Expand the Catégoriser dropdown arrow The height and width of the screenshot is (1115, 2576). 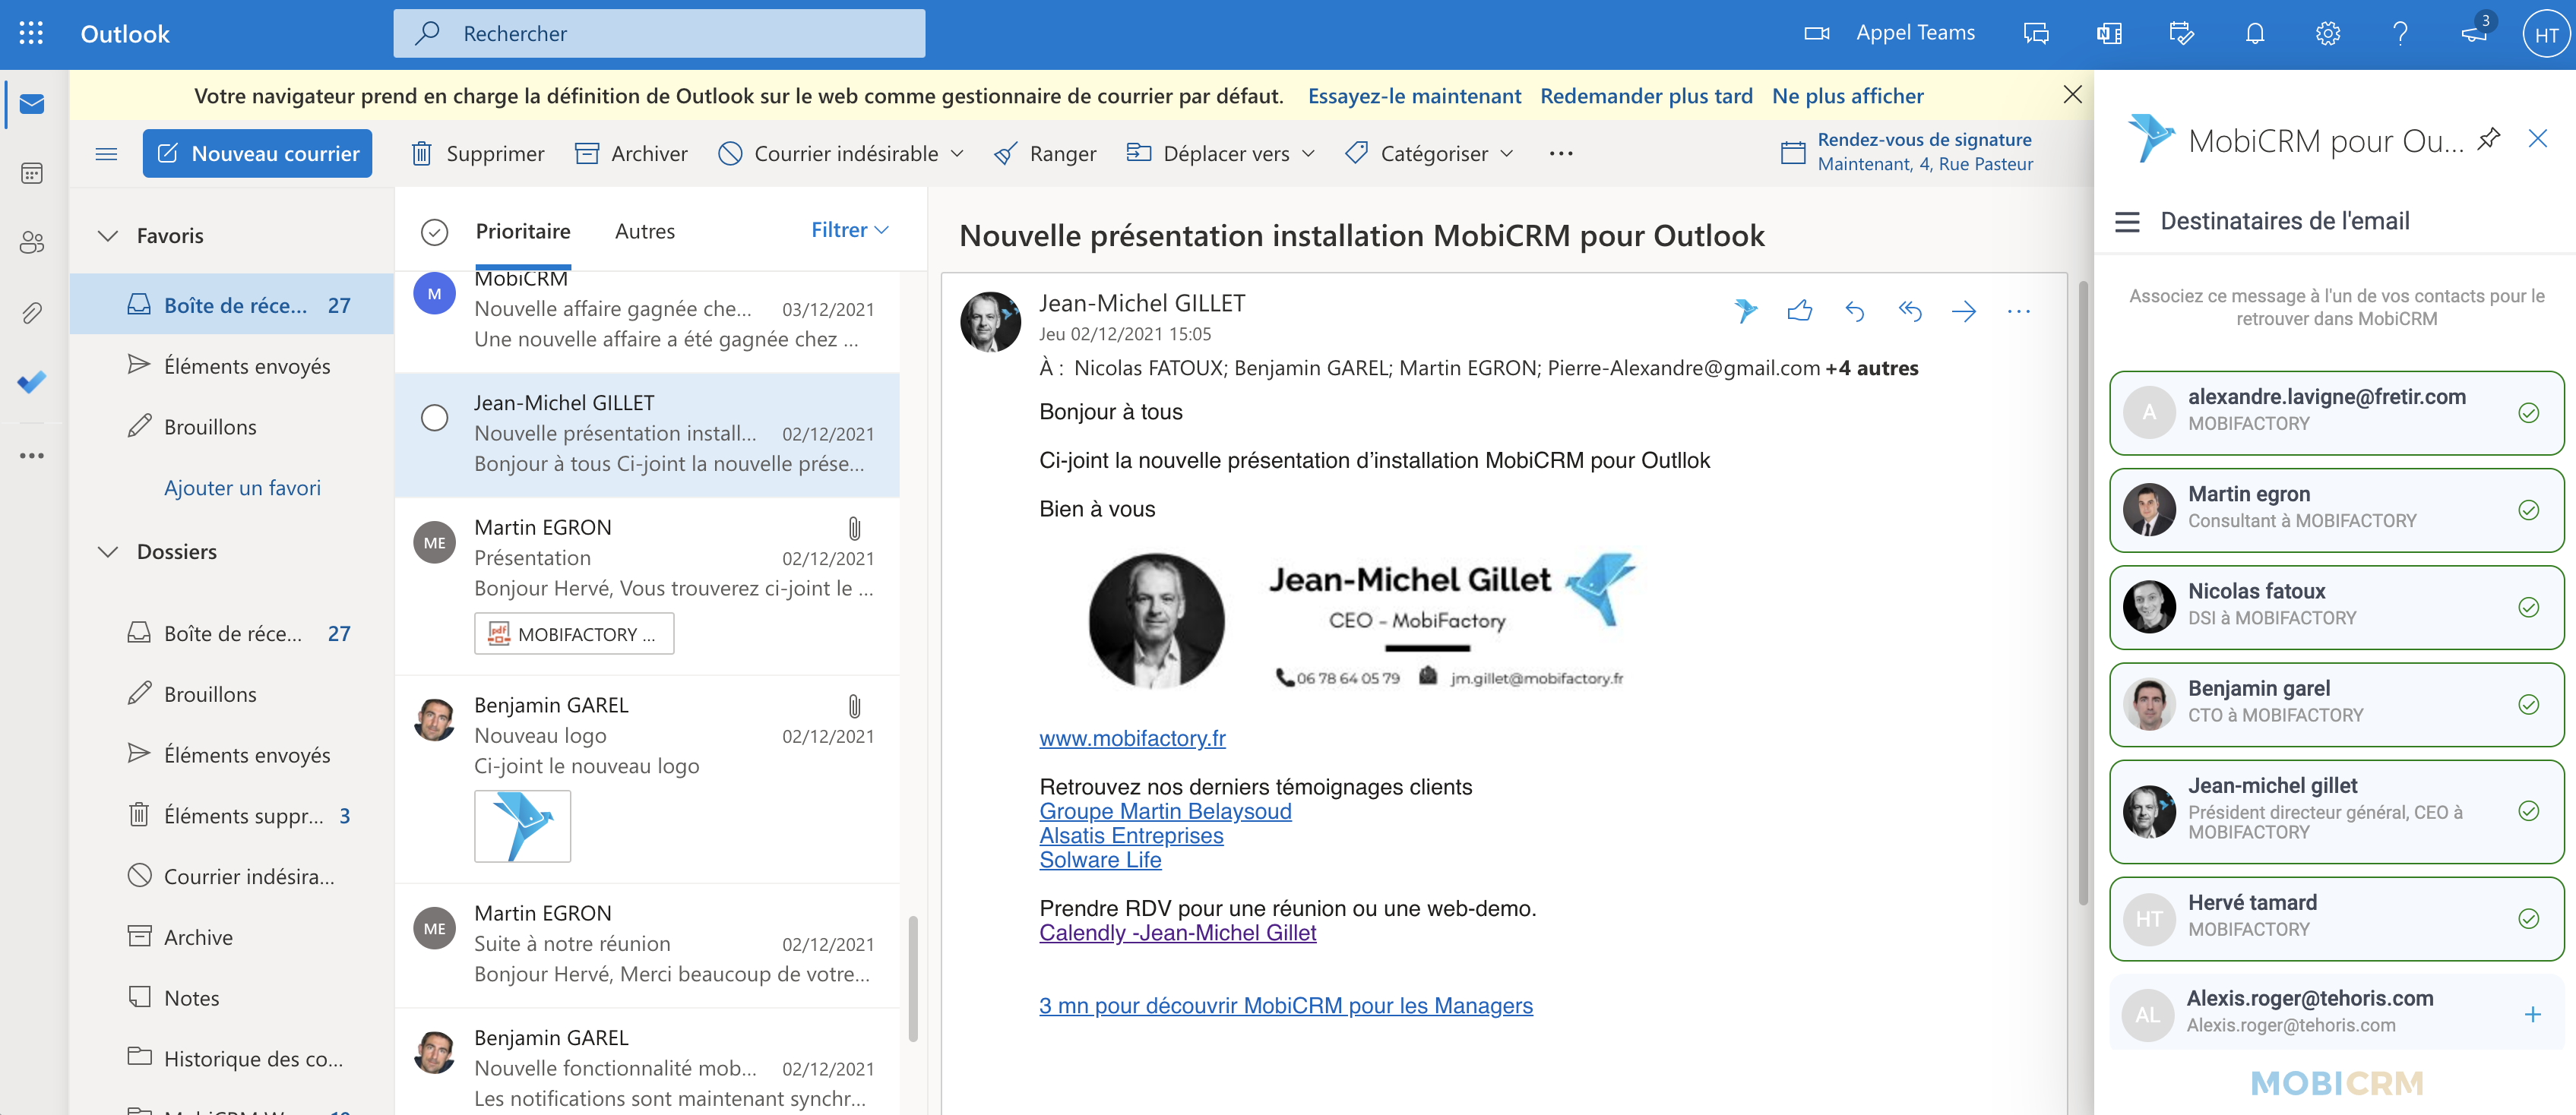pyautogui.click(x=1507, y=154)
